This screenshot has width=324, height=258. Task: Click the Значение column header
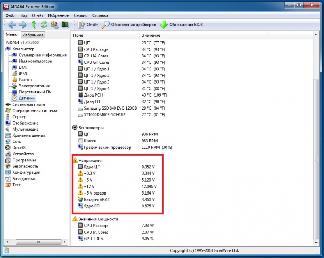click(151, 36)
